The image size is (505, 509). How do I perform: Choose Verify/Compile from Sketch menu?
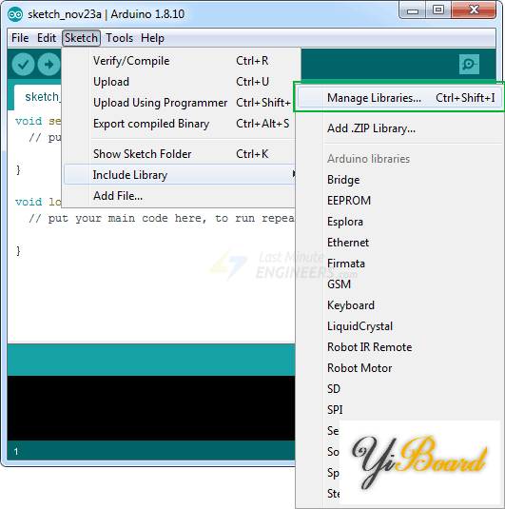[x=180, y=61]
